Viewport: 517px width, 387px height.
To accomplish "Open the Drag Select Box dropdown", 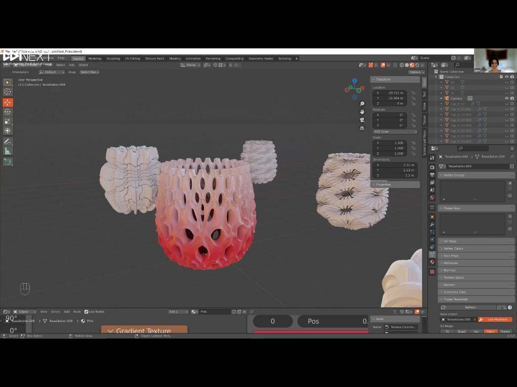I will click(x=89, y=72).
